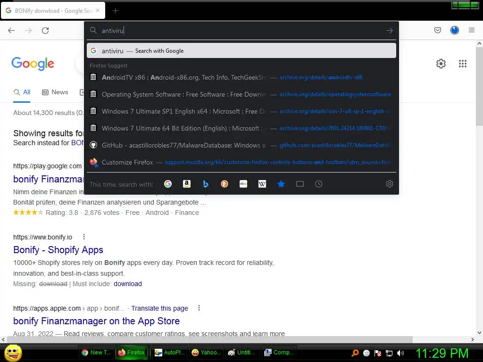The height and width of the screenshot is (362, 483).
Task: Reload the current page
Action: pos(45,31)
